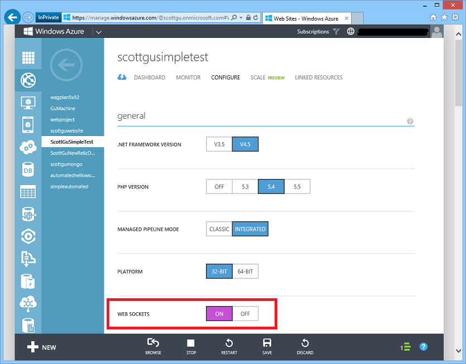Discard changes using the Discard icon

[305, 346]
